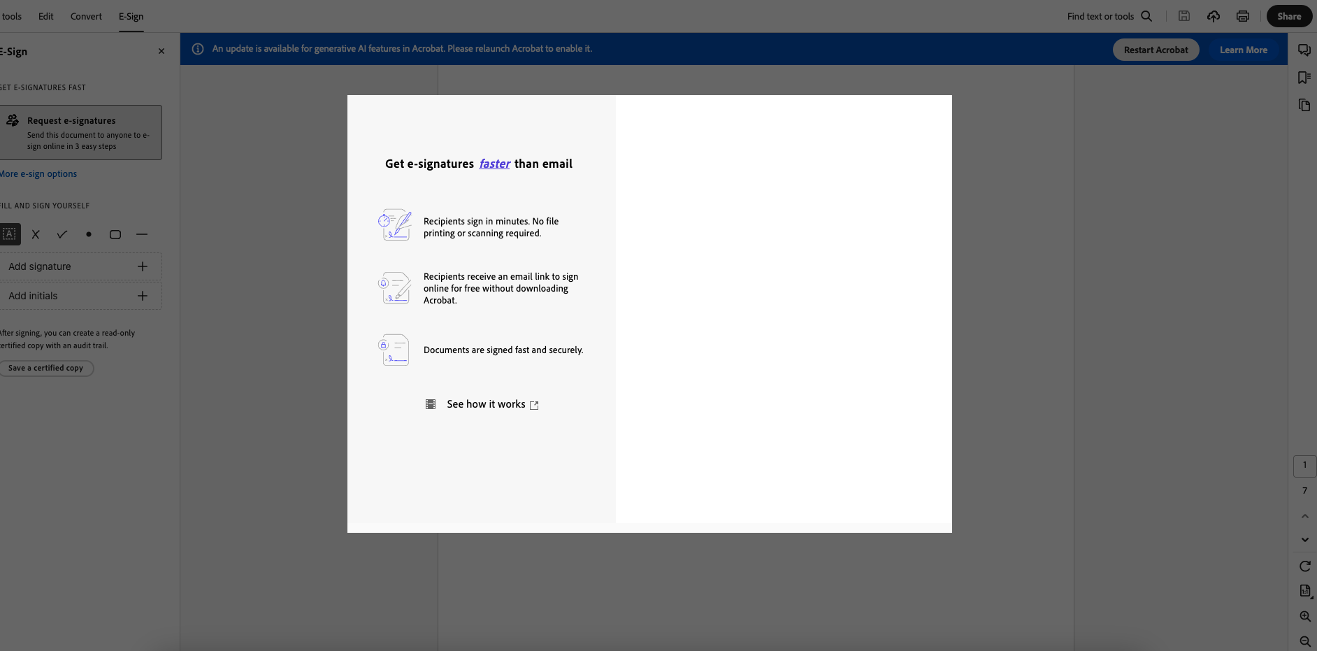Open the Convert menu
Viewport: 1317px width, 651px height.
pos(86,16)
